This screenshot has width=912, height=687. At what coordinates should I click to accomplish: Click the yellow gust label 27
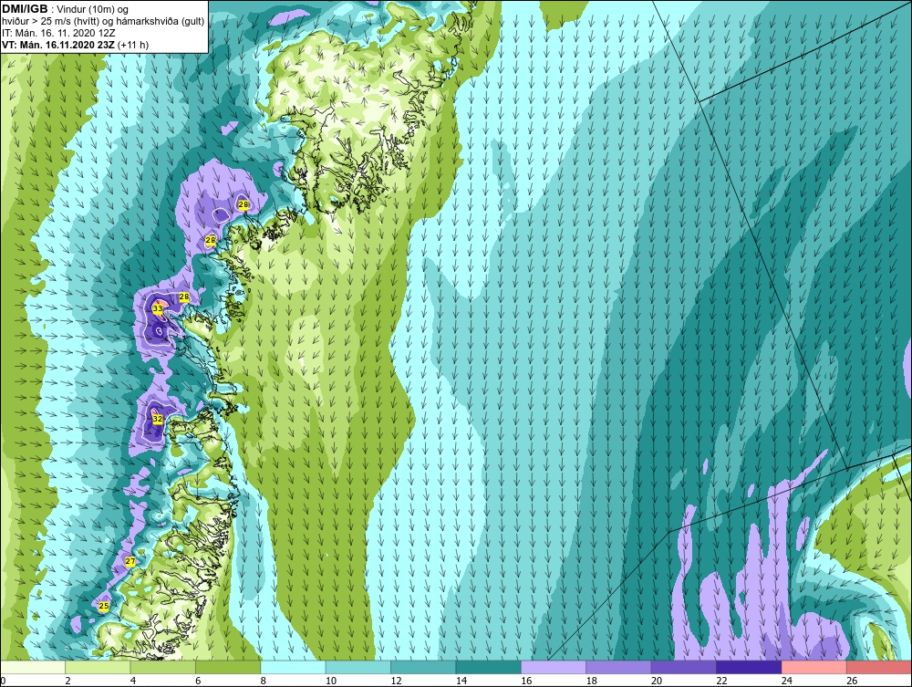click(x=130, y=561)
